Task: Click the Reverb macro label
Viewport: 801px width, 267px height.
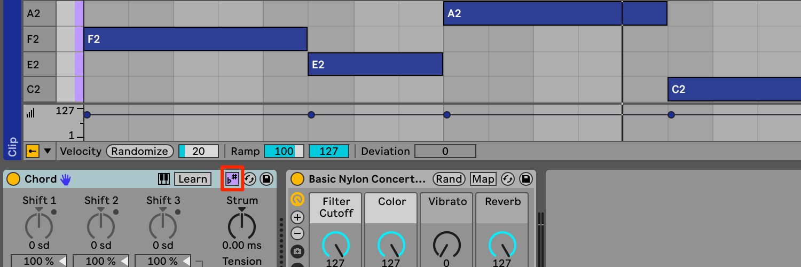Action: click(503, 201)
